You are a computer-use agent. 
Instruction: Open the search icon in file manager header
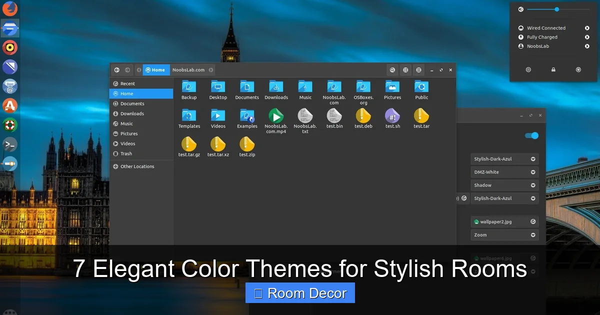tap(392, 70)
